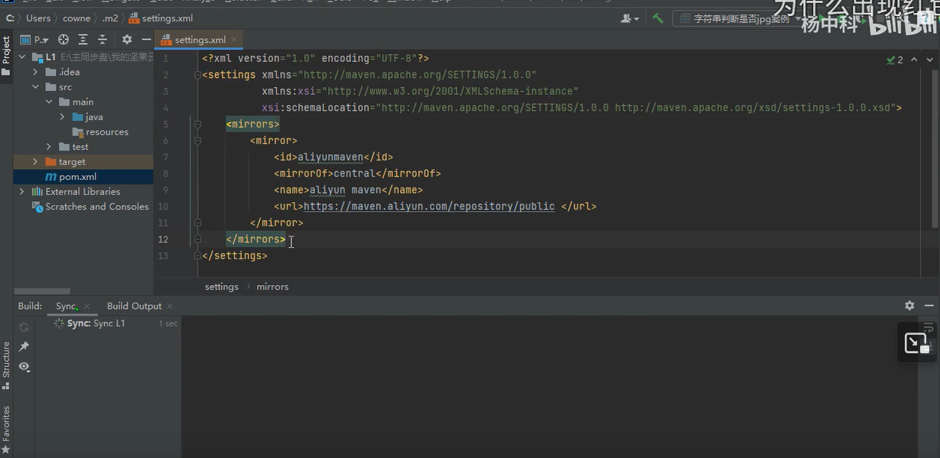This screenshot has width=940, height=458.
Task: Select pom.xml in project tree
Action: (x=83, y=177)
